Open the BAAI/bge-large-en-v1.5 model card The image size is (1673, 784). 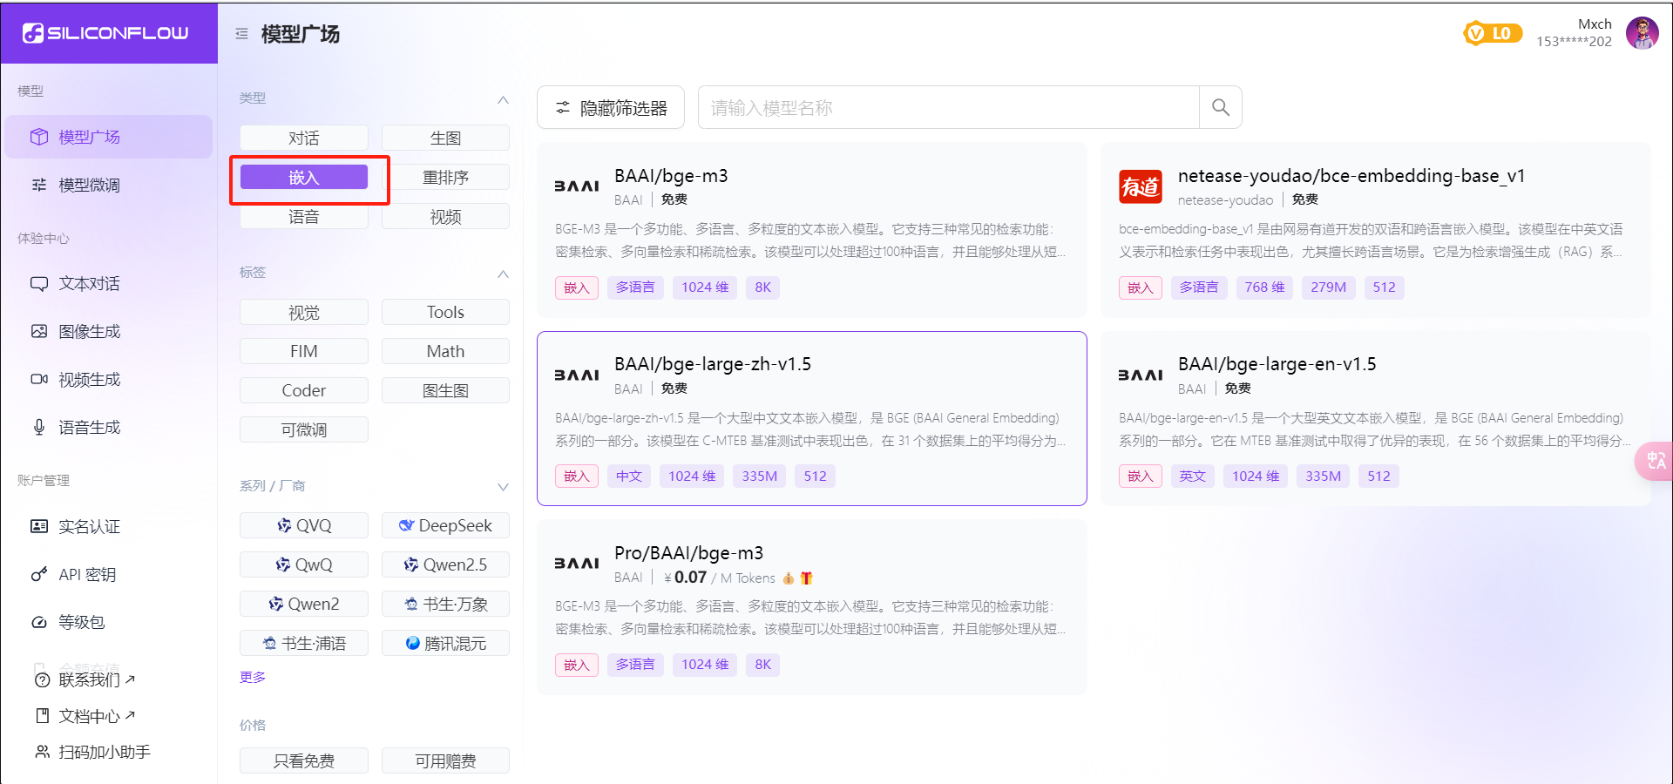tap(1375, 418)
